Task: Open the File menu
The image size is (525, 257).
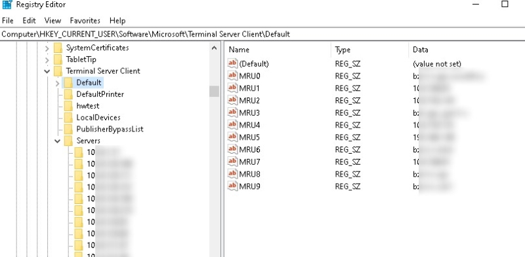Action: [8, 21]
